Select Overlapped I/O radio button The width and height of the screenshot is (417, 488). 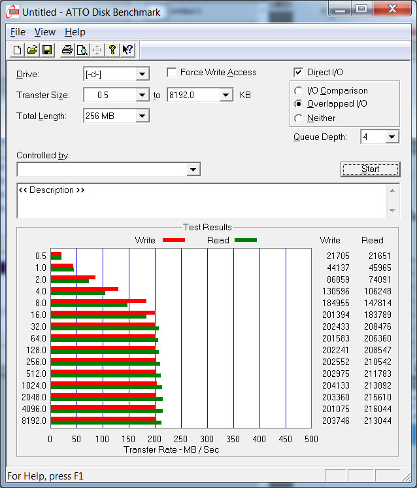point(298,103)
